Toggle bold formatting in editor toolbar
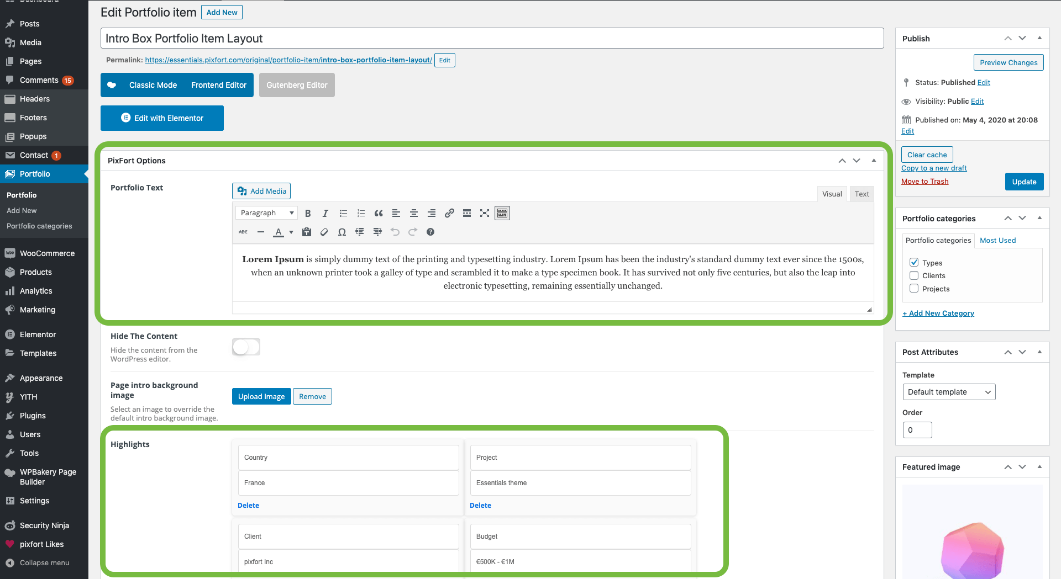Image resolution: width=1061 pixels, height=579 pixels. pyautogui.click(x=308, y=213)
